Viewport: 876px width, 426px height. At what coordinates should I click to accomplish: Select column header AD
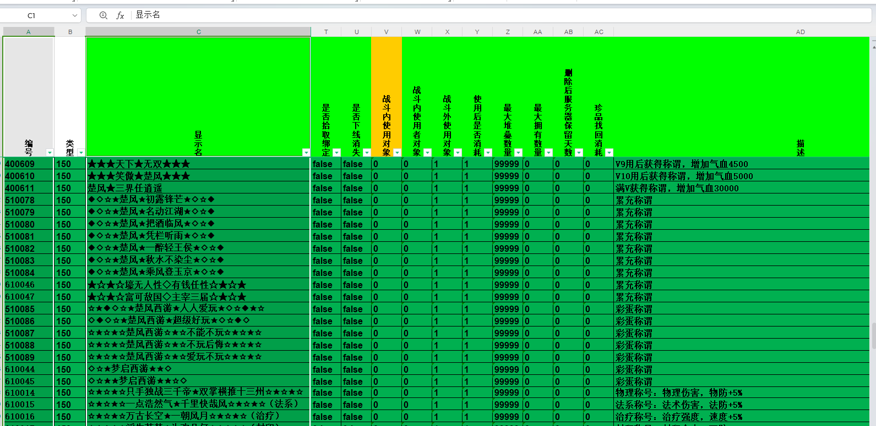(x=800, y=32)
